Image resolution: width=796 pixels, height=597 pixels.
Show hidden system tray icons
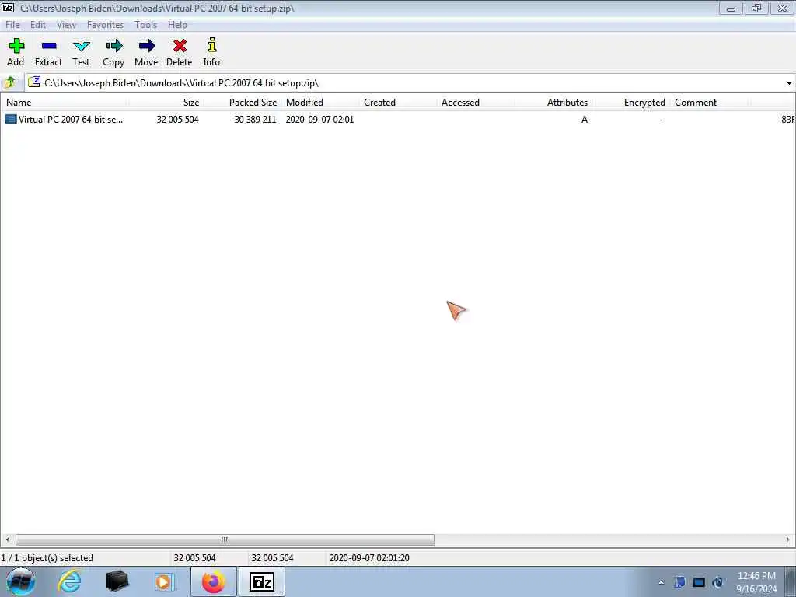click(661, 583)
